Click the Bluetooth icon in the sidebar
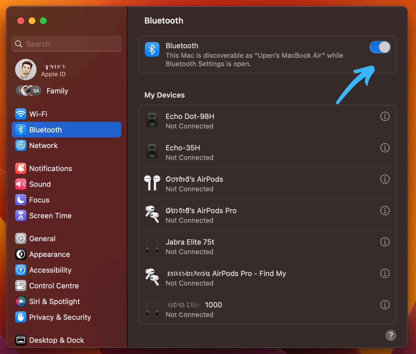The width and height of the screenshot is (416, 354). pos(21,130)
